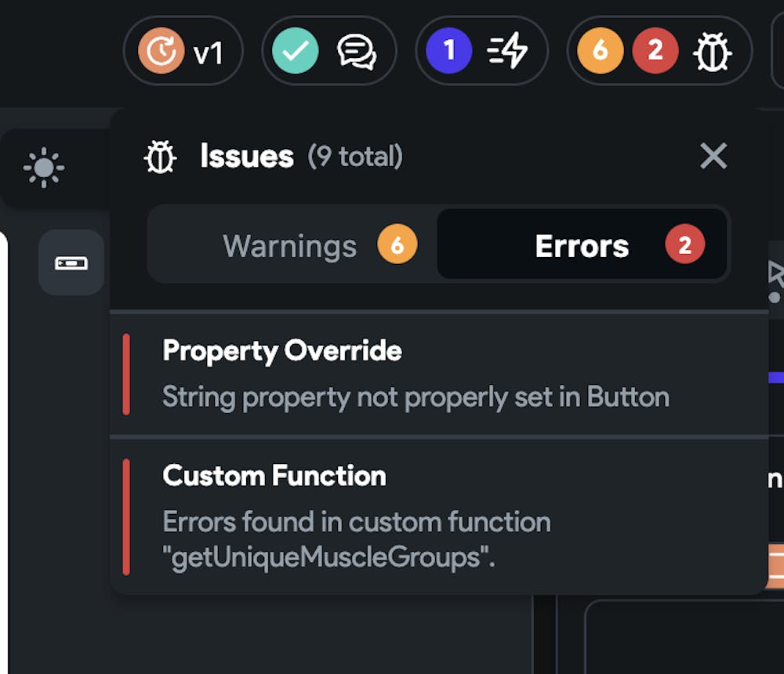Close the Issues panel

[713, 156]
